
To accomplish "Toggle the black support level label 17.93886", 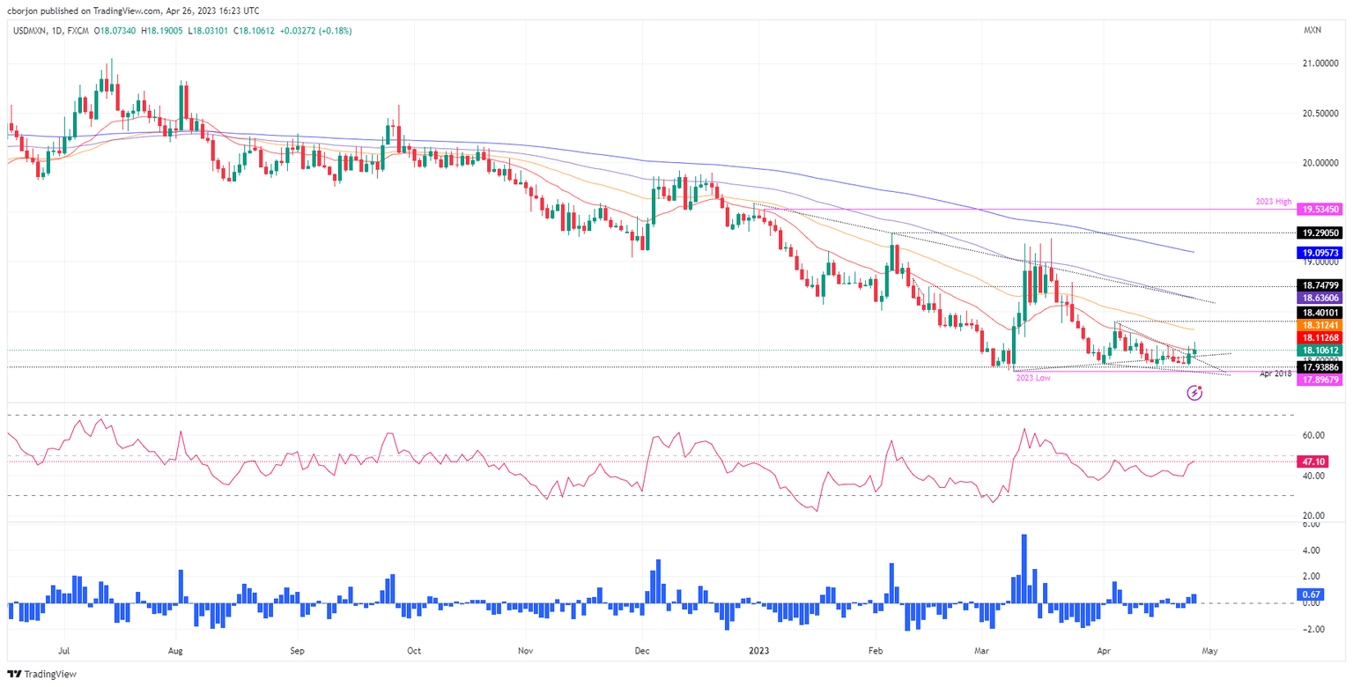I will click(1319, 369).
